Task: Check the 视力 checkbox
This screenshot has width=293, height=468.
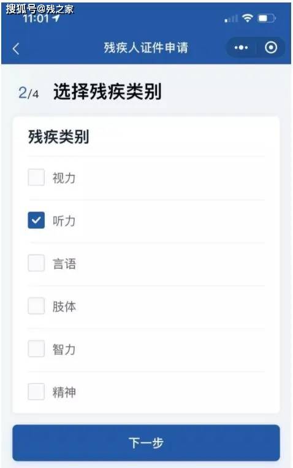Action: [x=36, y=177]
